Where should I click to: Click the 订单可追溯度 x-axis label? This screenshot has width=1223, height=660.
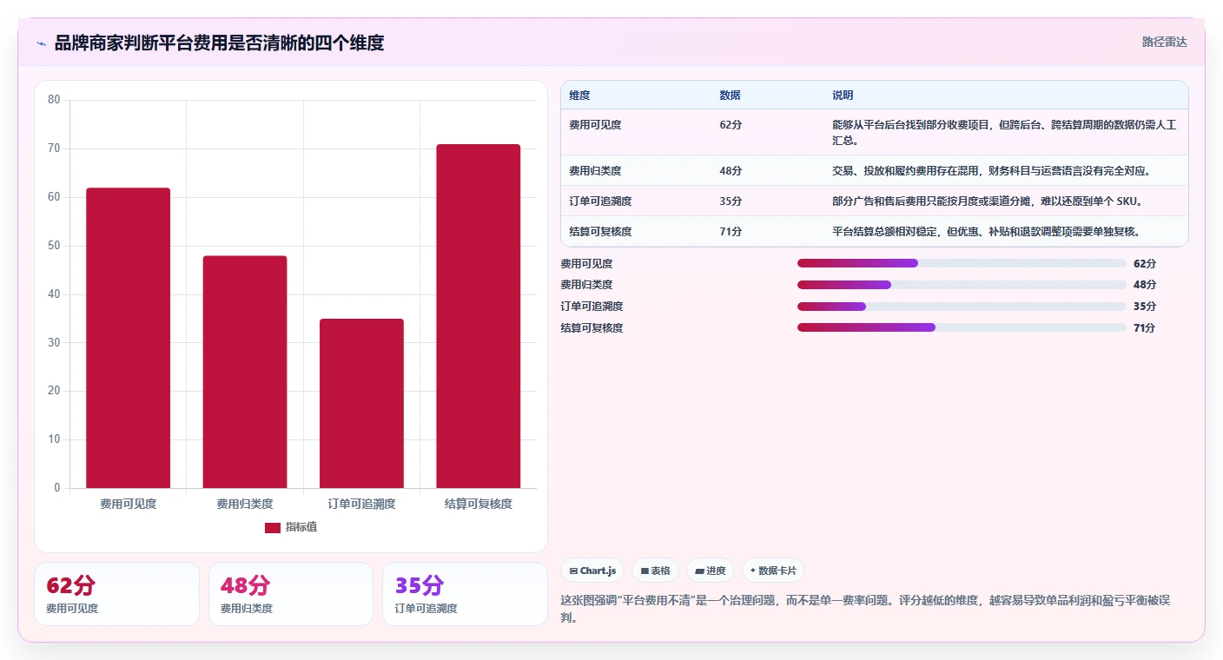click(361, 504)
